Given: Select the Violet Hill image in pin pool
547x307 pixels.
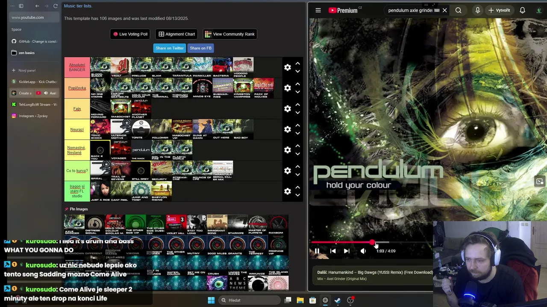Looking at the screenshot, I should pyautogui.click(x=176, y=225).
